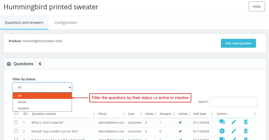Focus the Search input field
The height and width of the screenshot is (140, 269).
[233, 102]
